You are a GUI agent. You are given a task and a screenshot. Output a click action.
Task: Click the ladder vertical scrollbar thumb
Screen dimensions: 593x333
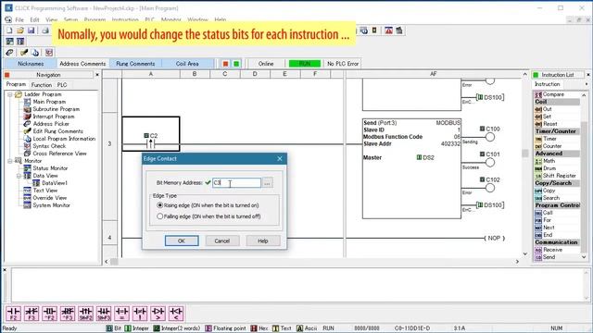tap(525, 153)
